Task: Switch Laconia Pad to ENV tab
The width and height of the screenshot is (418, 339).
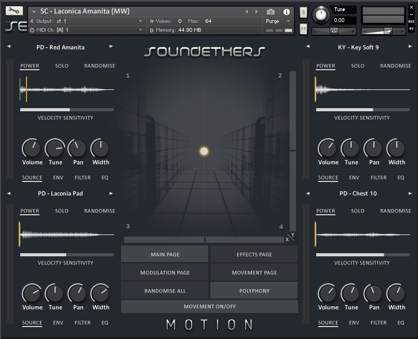Action: click(58, 322)
